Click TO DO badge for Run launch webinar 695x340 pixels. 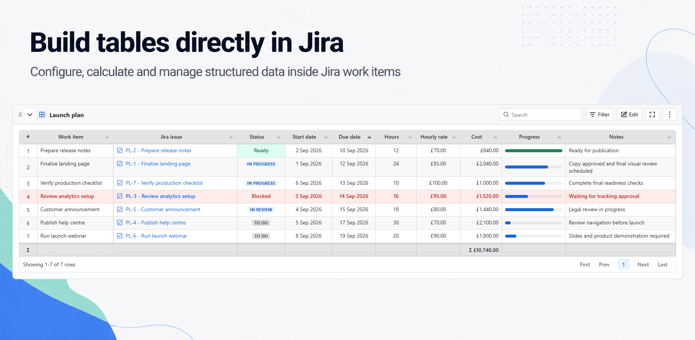pos(261,236)
